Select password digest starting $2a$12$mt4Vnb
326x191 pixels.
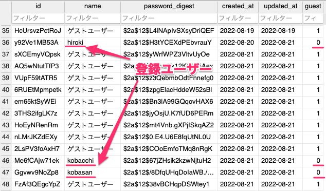point(169,125)
